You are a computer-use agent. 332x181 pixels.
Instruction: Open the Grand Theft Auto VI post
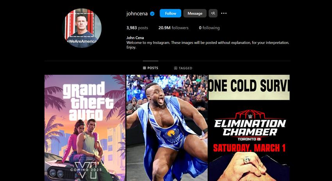pyautogui.click(x=85, y=128)
